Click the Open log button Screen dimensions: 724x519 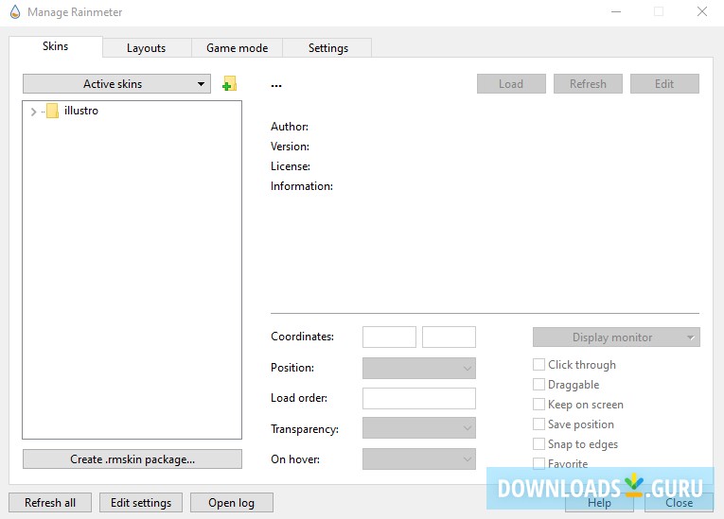231,502
